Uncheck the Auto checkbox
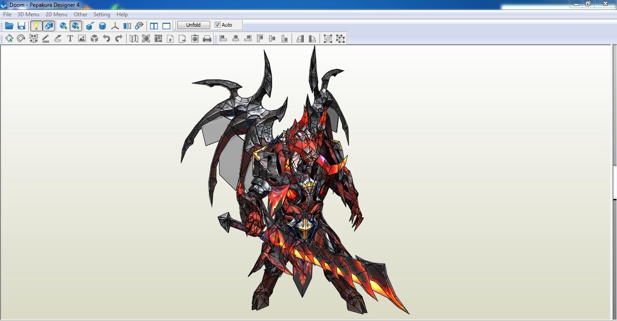 (x=217, y=25)
